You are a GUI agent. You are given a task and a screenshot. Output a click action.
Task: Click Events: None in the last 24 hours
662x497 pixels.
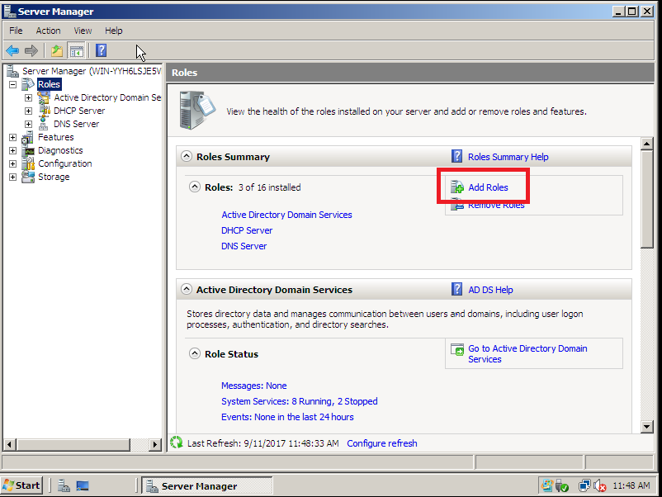tap(287, 417)
